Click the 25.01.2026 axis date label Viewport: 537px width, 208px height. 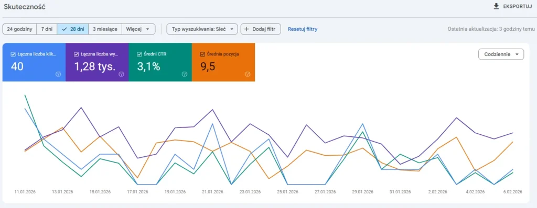[x=287, y=192]
